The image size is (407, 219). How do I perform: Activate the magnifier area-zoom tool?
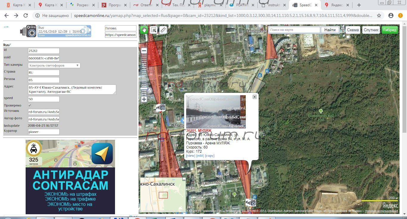tap(153, 30)
